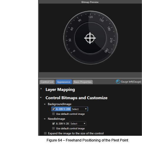Viewport: 142px width, 145px height.
Task: Collapse the NeedleImage tree node
Action: pyautogui.click(x=45, y=119)
